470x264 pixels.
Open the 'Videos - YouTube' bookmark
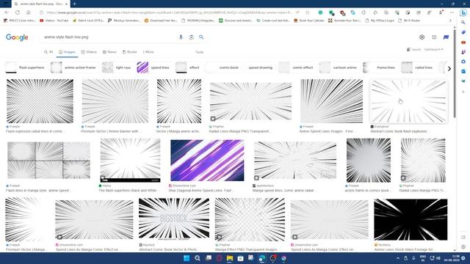coord(54,21)
